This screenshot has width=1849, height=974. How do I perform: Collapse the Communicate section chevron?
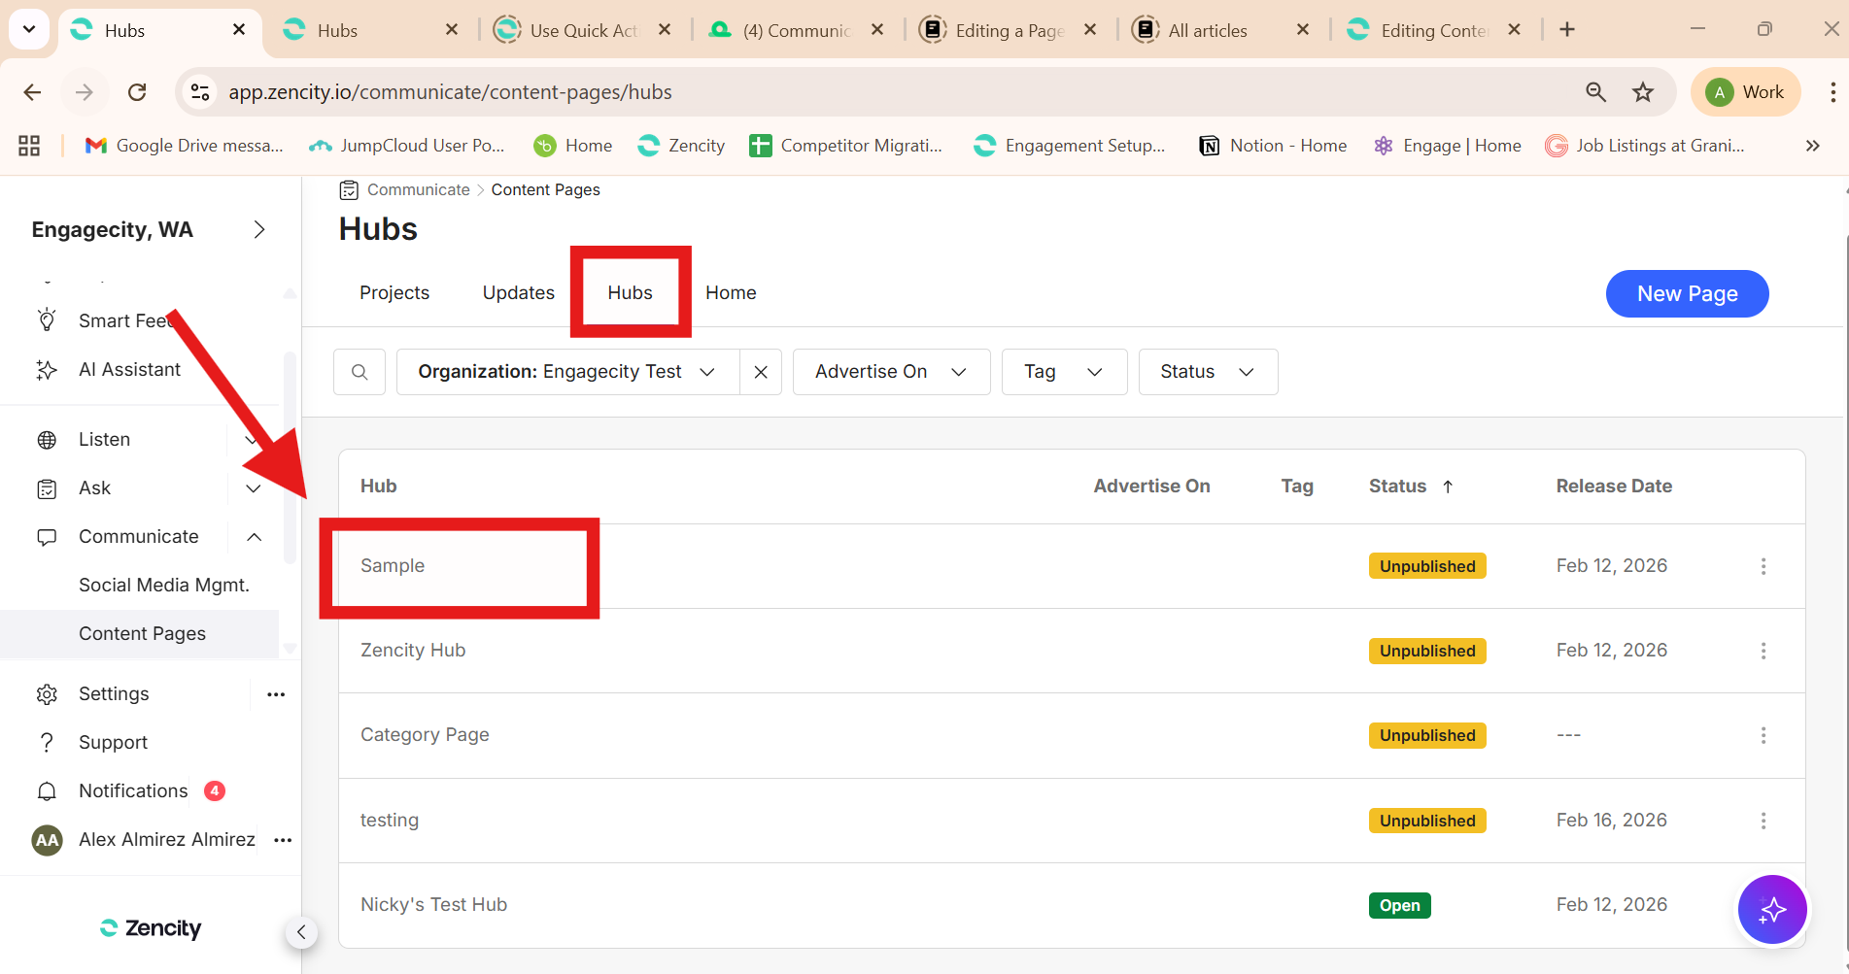tap(254, 537)
